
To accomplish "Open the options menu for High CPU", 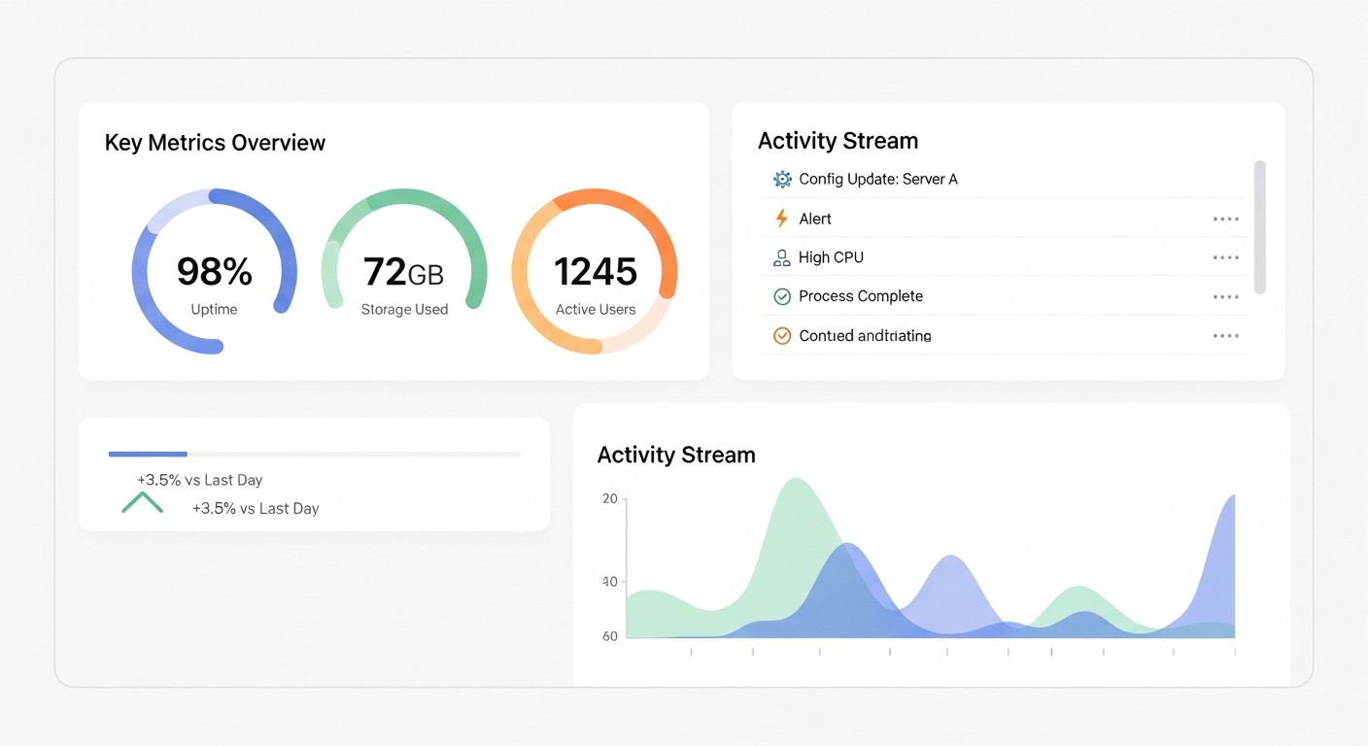I will pyautogui.click(x=1225, y=256).
